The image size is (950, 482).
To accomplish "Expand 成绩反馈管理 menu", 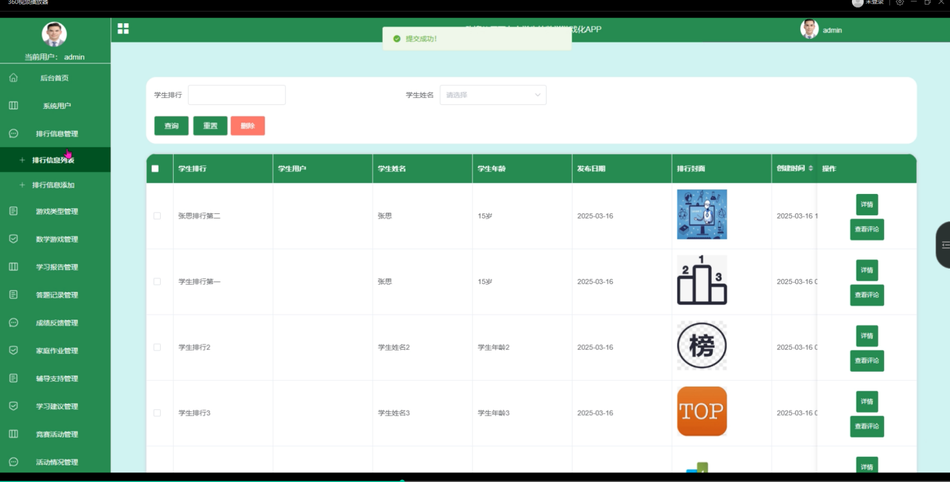I will [x=57, y=323].
